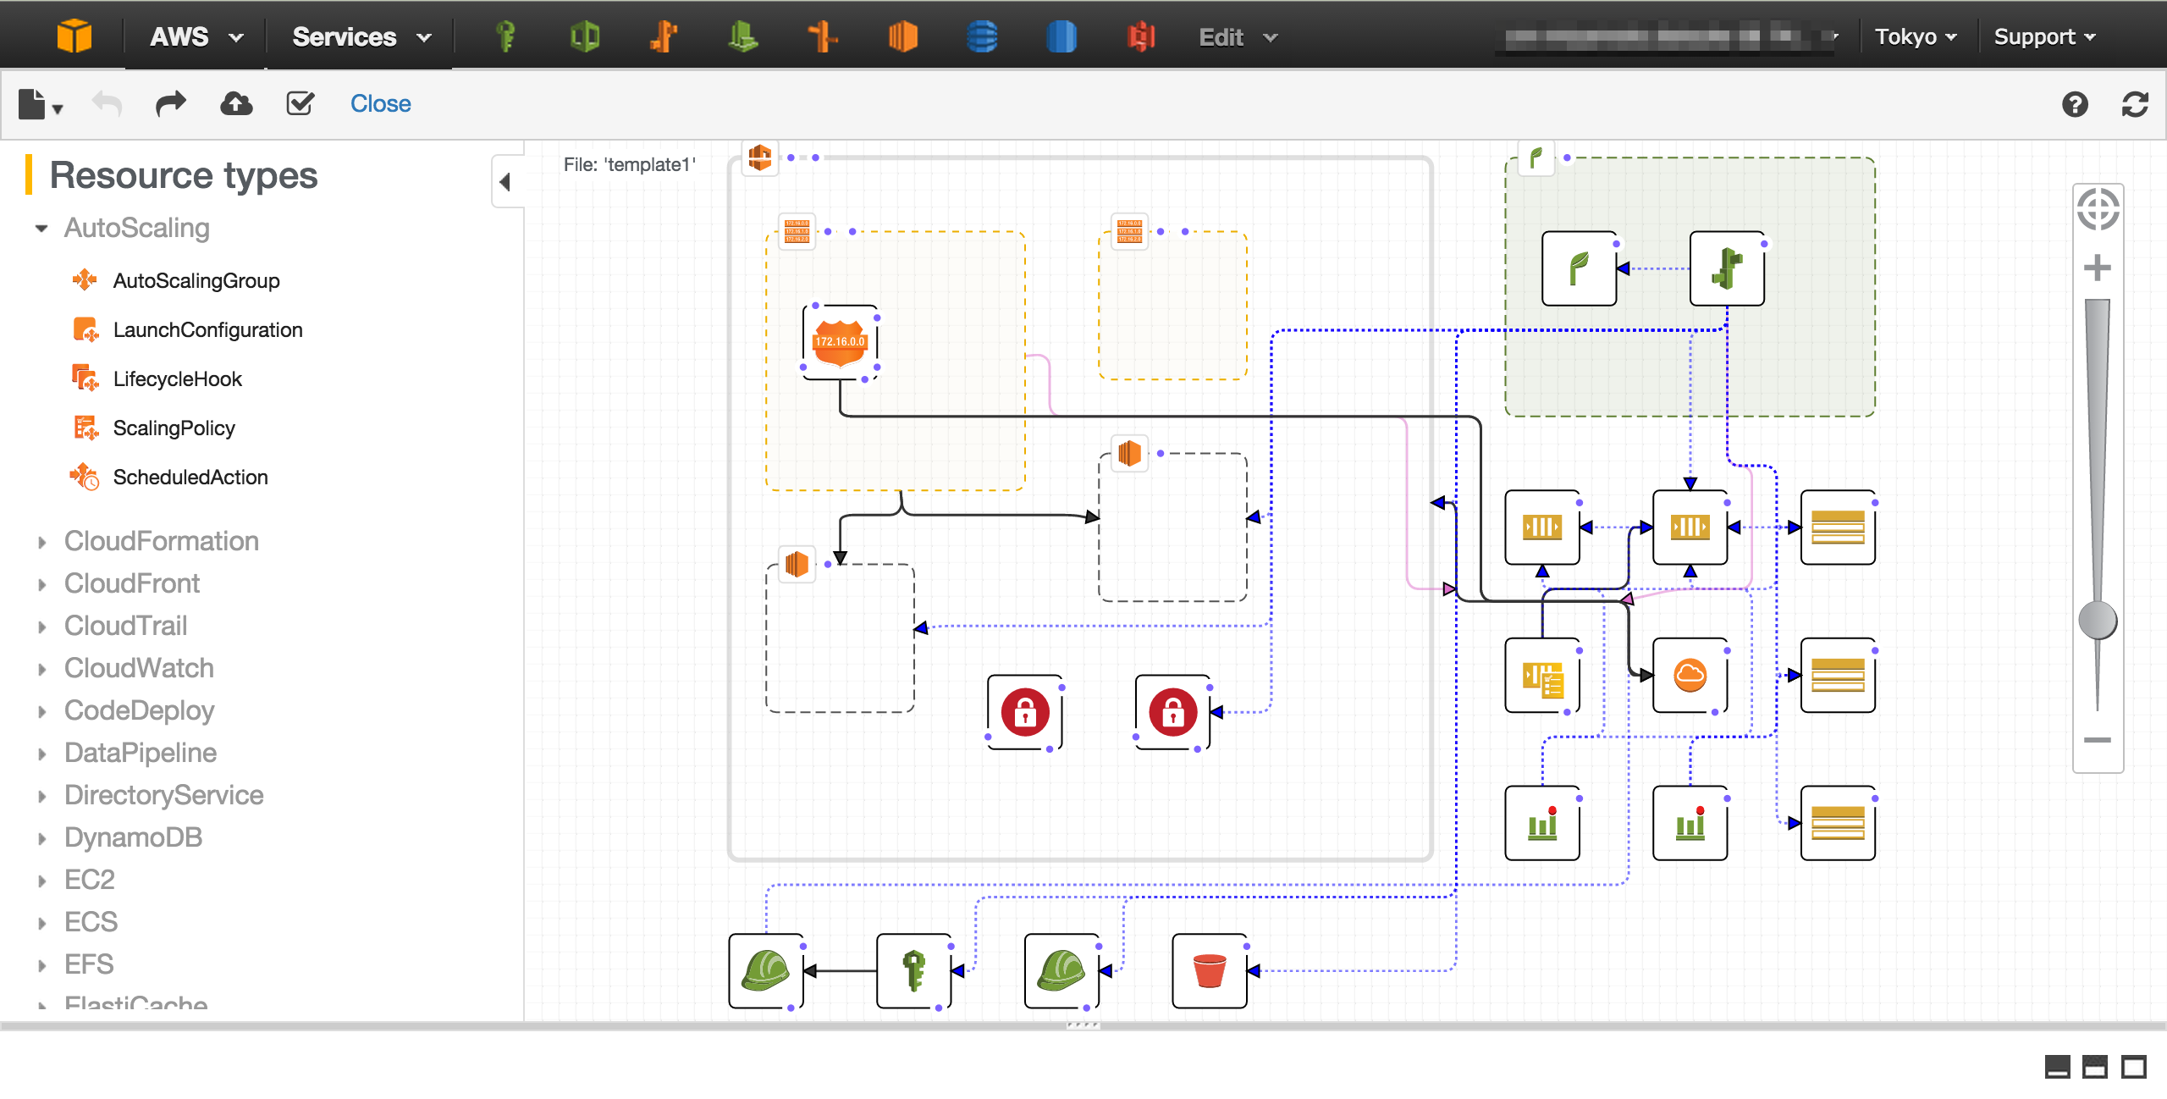Viewport: 2167px width, 1099px height.
Task: Open the Edit menu
Action: pyautogui.click(x=1238, y=37)
